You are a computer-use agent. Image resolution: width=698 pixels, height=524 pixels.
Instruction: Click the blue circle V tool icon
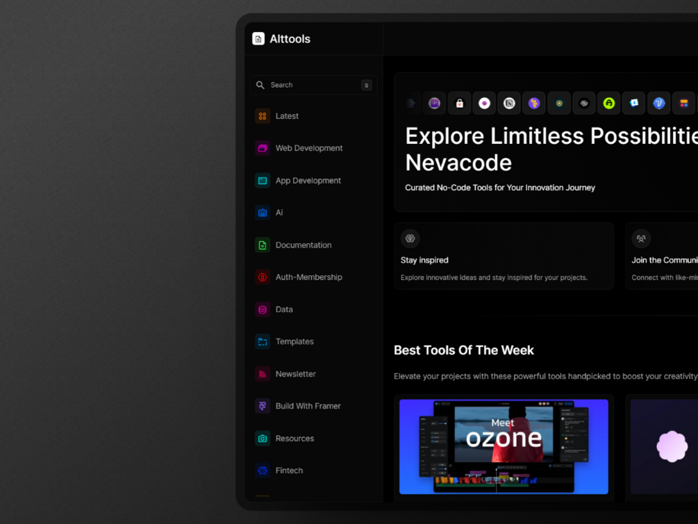coord(659,104)
